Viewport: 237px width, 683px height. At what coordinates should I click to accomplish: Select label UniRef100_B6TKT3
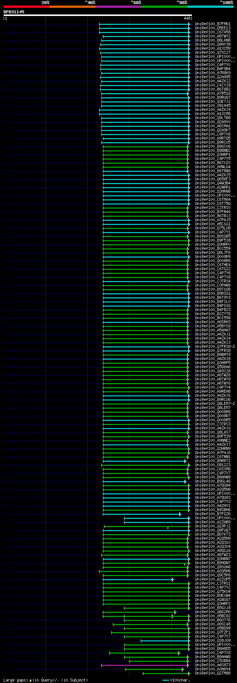[x=213, y=534]
